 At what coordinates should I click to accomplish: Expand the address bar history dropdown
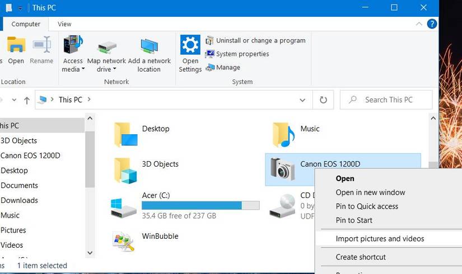tap(302, 100)
